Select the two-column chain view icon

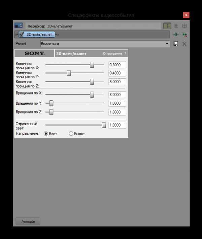(x=176, y=26)
